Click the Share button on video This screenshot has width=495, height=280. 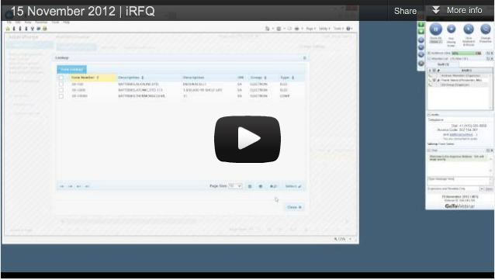tap(405, 11)
